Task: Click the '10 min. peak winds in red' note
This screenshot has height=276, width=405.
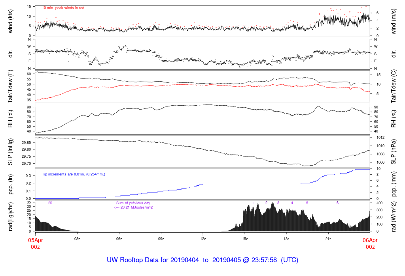Action: coord(63,8)
